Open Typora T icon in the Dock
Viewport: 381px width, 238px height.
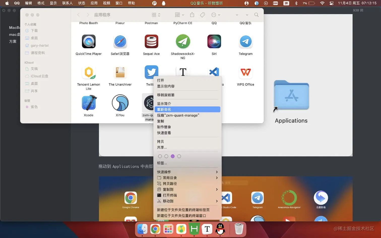click(x=207, y=229)
